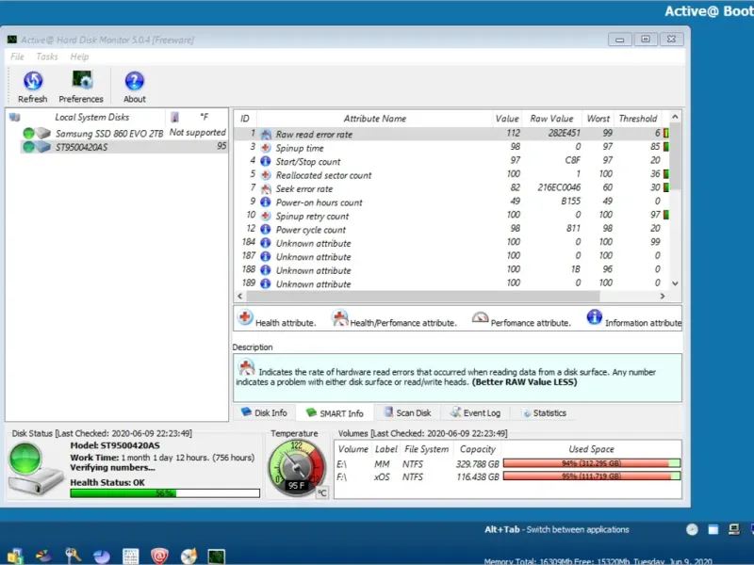The width and height of the screenshot is (754, 565).
Task: Switch to the Disk Info tab
Action: point(264,412)
